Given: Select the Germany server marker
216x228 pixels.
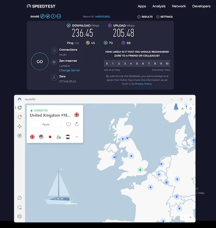Looking at the screenshot, I should coord(177,179).
